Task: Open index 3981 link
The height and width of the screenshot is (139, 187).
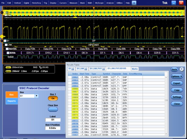Action: pos(75,132)
